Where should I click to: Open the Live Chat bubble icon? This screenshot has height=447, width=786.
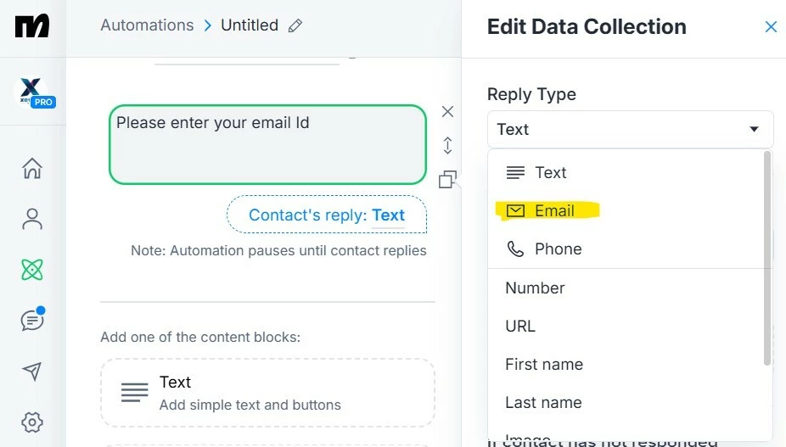click(32, 319)
